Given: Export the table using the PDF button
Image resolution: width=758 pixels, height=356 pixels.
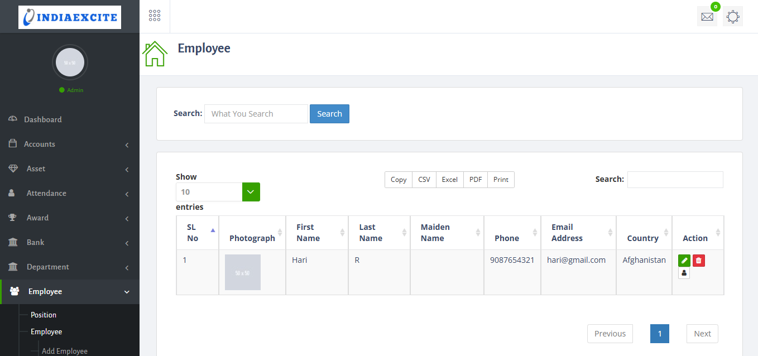Looking at the screenshot, I should (476, 180).
